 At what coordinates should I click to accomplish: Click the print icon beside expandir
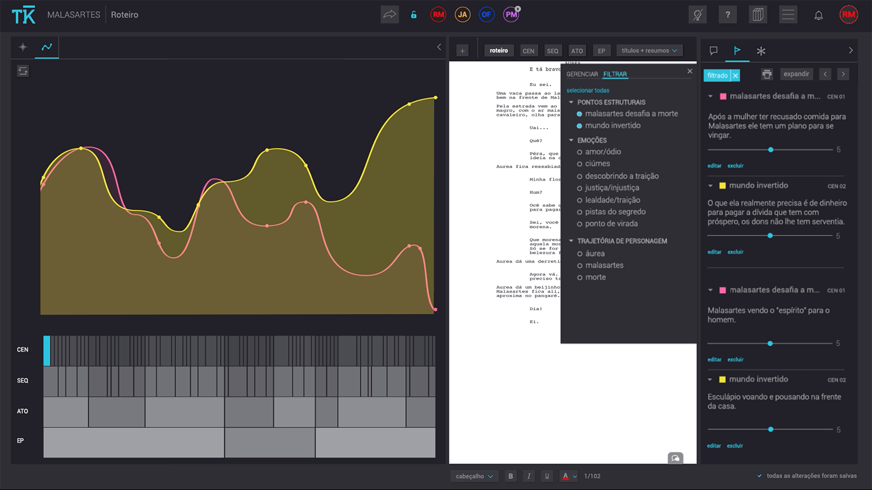pos(767,74)
